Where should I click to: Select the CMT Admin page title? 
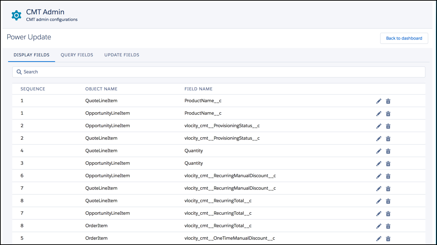point(45,12)
